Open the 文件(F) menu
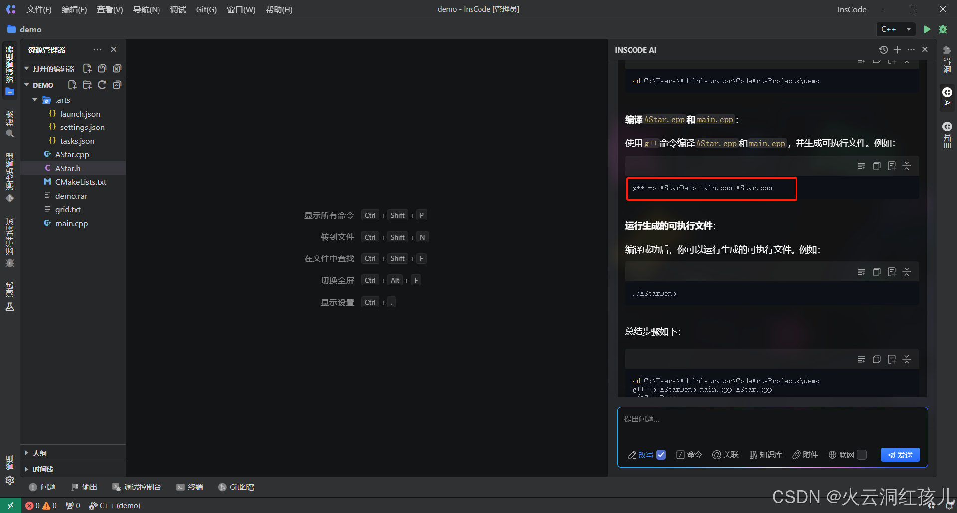 (x=39, y=9)
